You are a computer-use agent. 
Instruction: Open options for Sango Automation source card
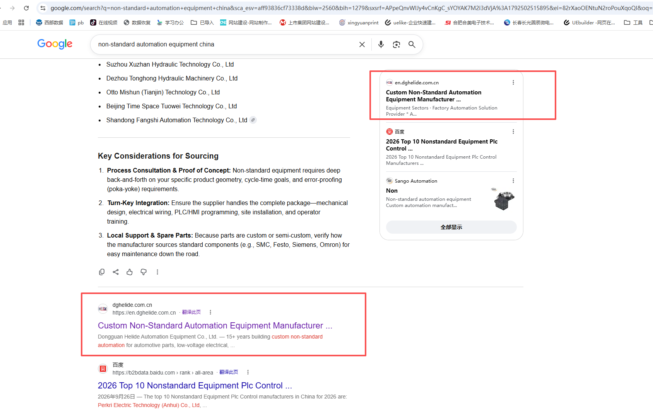513,181
